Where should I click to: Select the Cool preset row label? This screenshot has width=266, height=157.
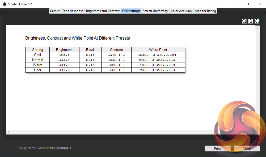[37, 55]
